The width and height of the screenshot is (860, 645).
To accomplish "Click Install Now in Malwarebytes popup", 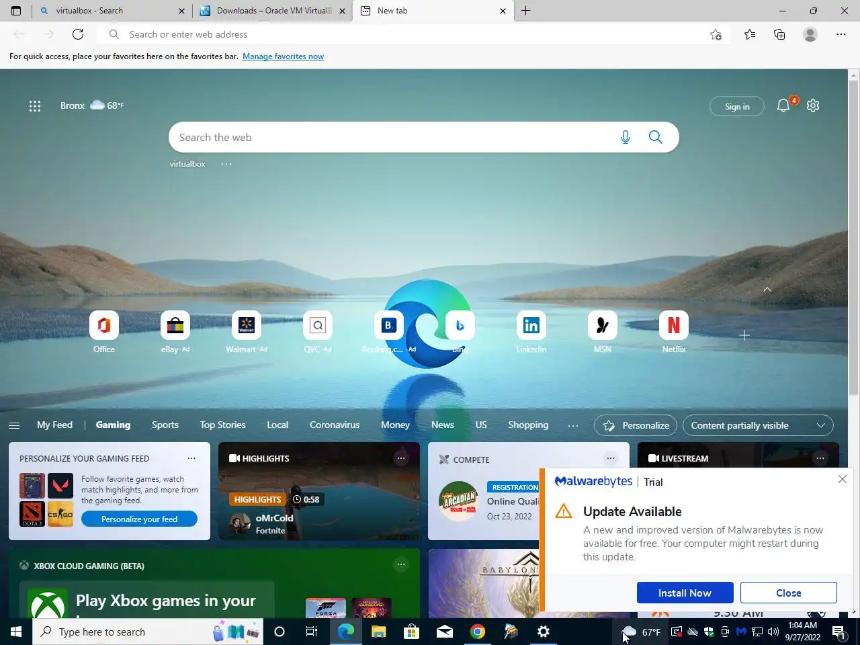I will pos(685,593).
